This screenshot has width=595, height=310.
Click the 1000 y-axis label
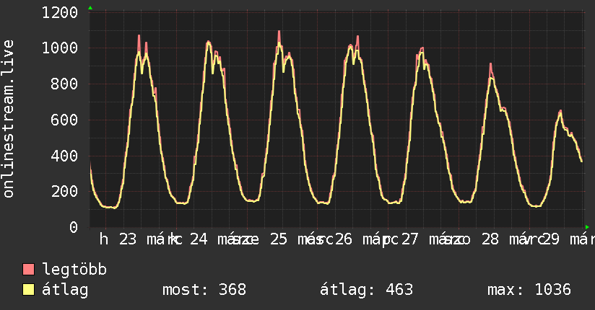60,48
